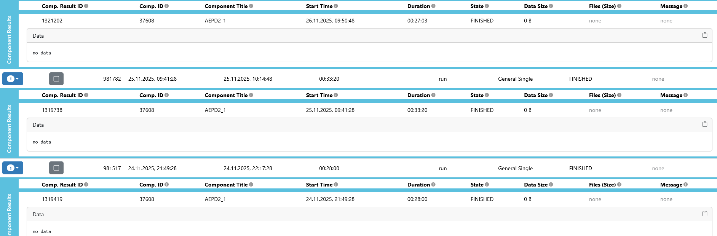The width and height of the screenshot is (717, 236).
Task: Click Files (Size) info icon above result 1319738
Action: tap(619, 95)
